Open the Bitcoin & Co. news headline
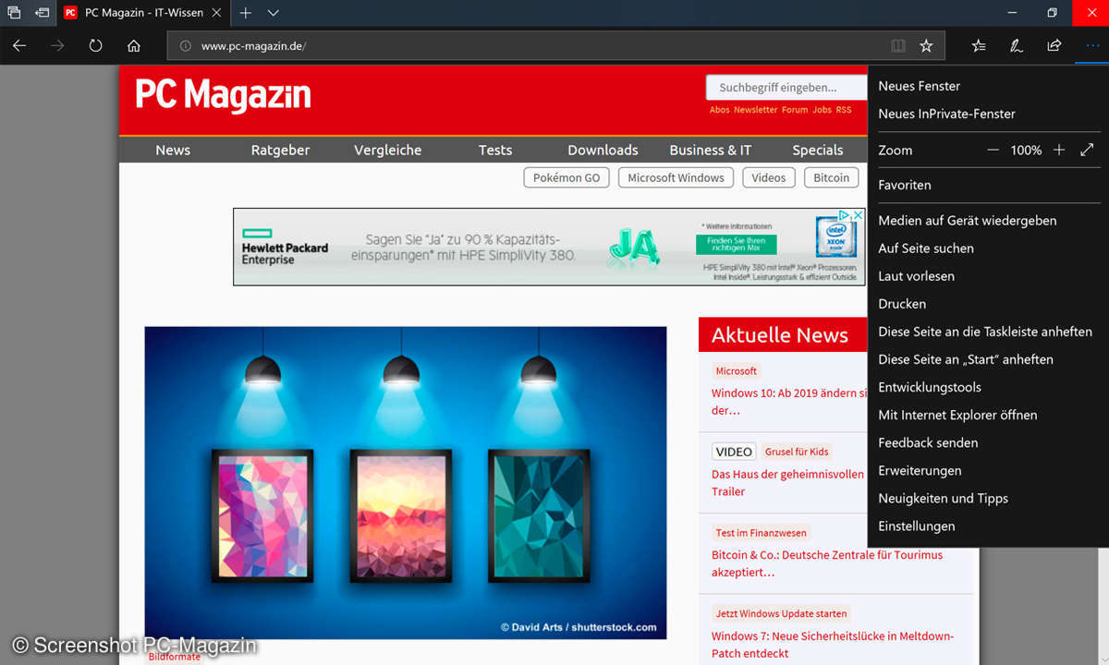The width and height of the screenshot is (1109, 665). tap(827, 563)
